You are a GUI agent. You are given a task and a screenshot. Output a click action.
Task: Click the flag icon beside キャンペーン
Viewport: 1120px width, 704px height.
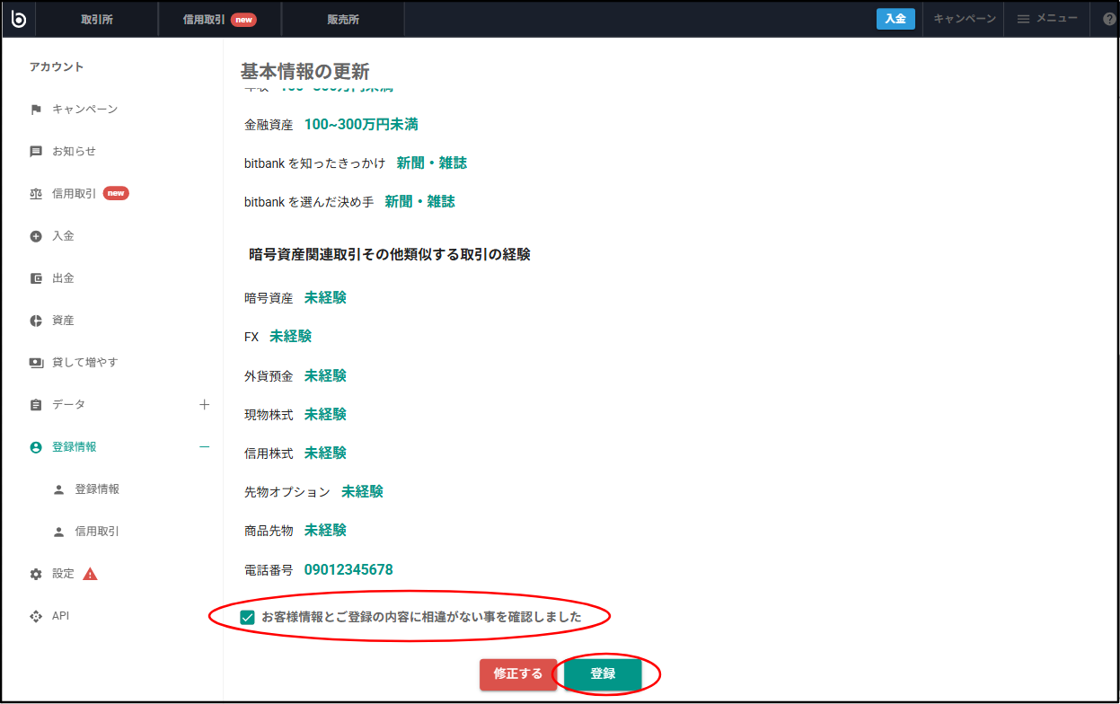[x=36, y=110]
